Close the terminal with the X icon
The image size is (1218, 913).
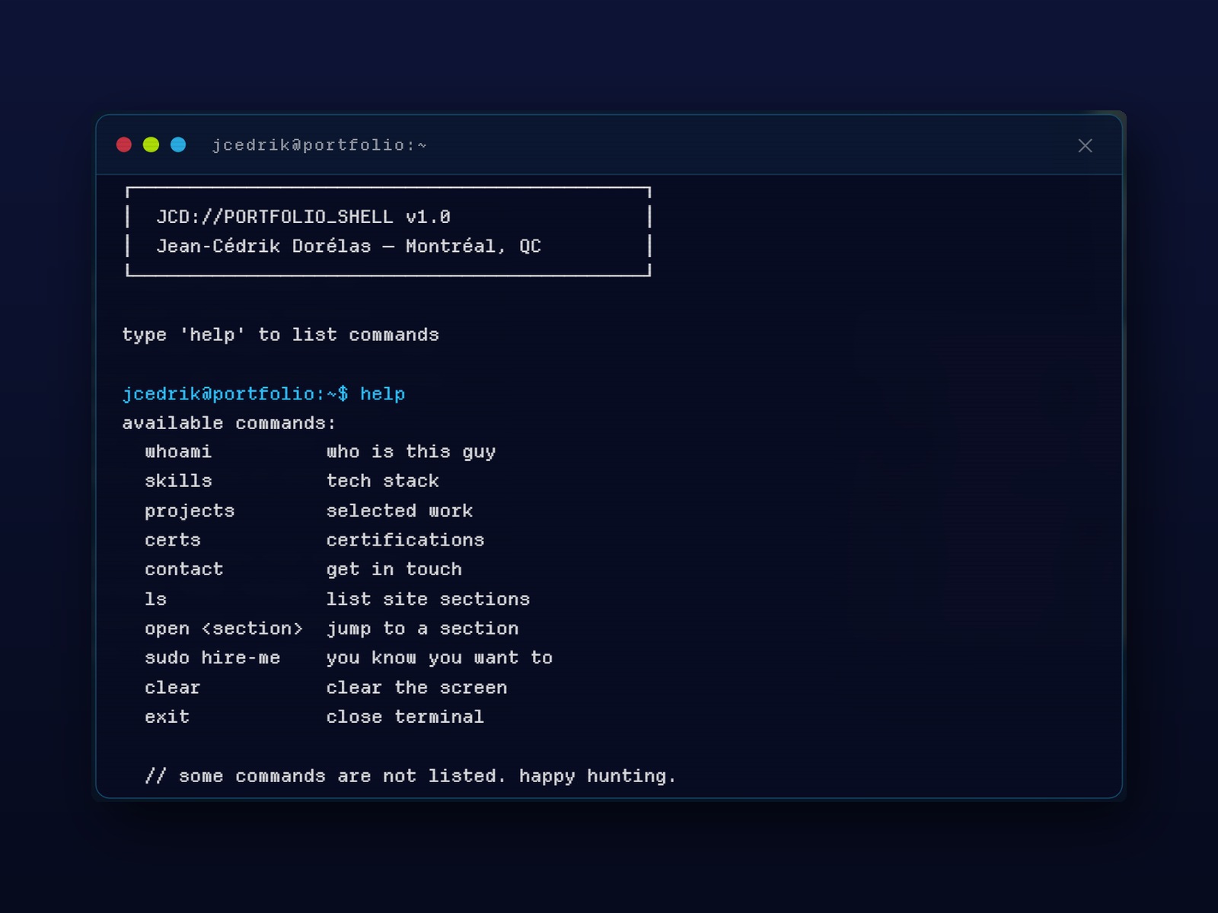[x=1085, y=145]
